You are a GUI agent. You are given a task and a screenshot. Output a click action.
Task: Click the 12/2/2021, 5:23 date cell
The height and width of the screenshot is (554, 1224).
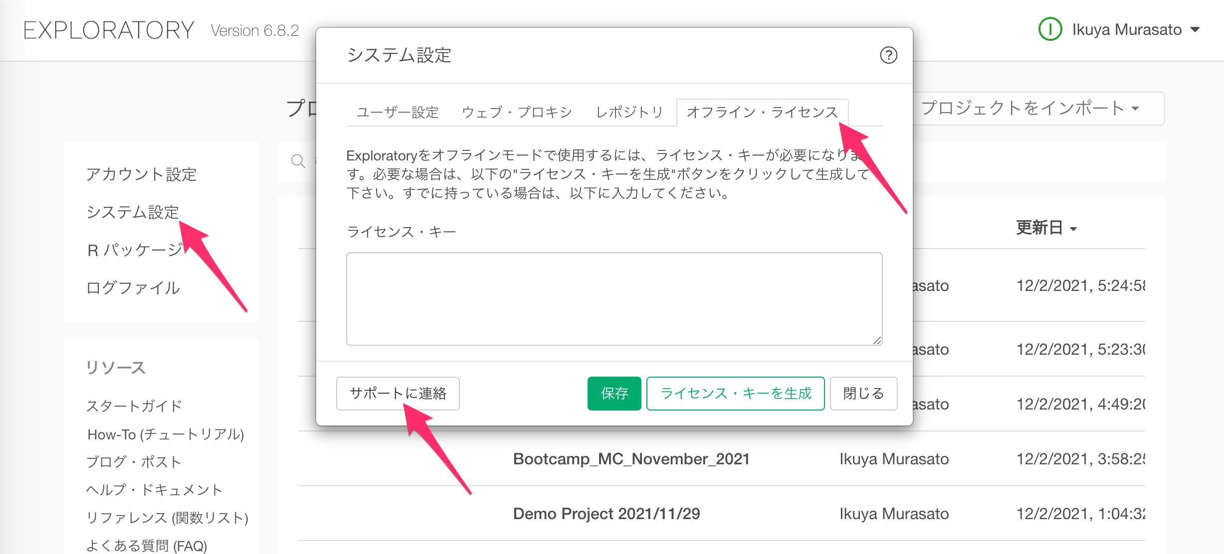click(1081, 349)
